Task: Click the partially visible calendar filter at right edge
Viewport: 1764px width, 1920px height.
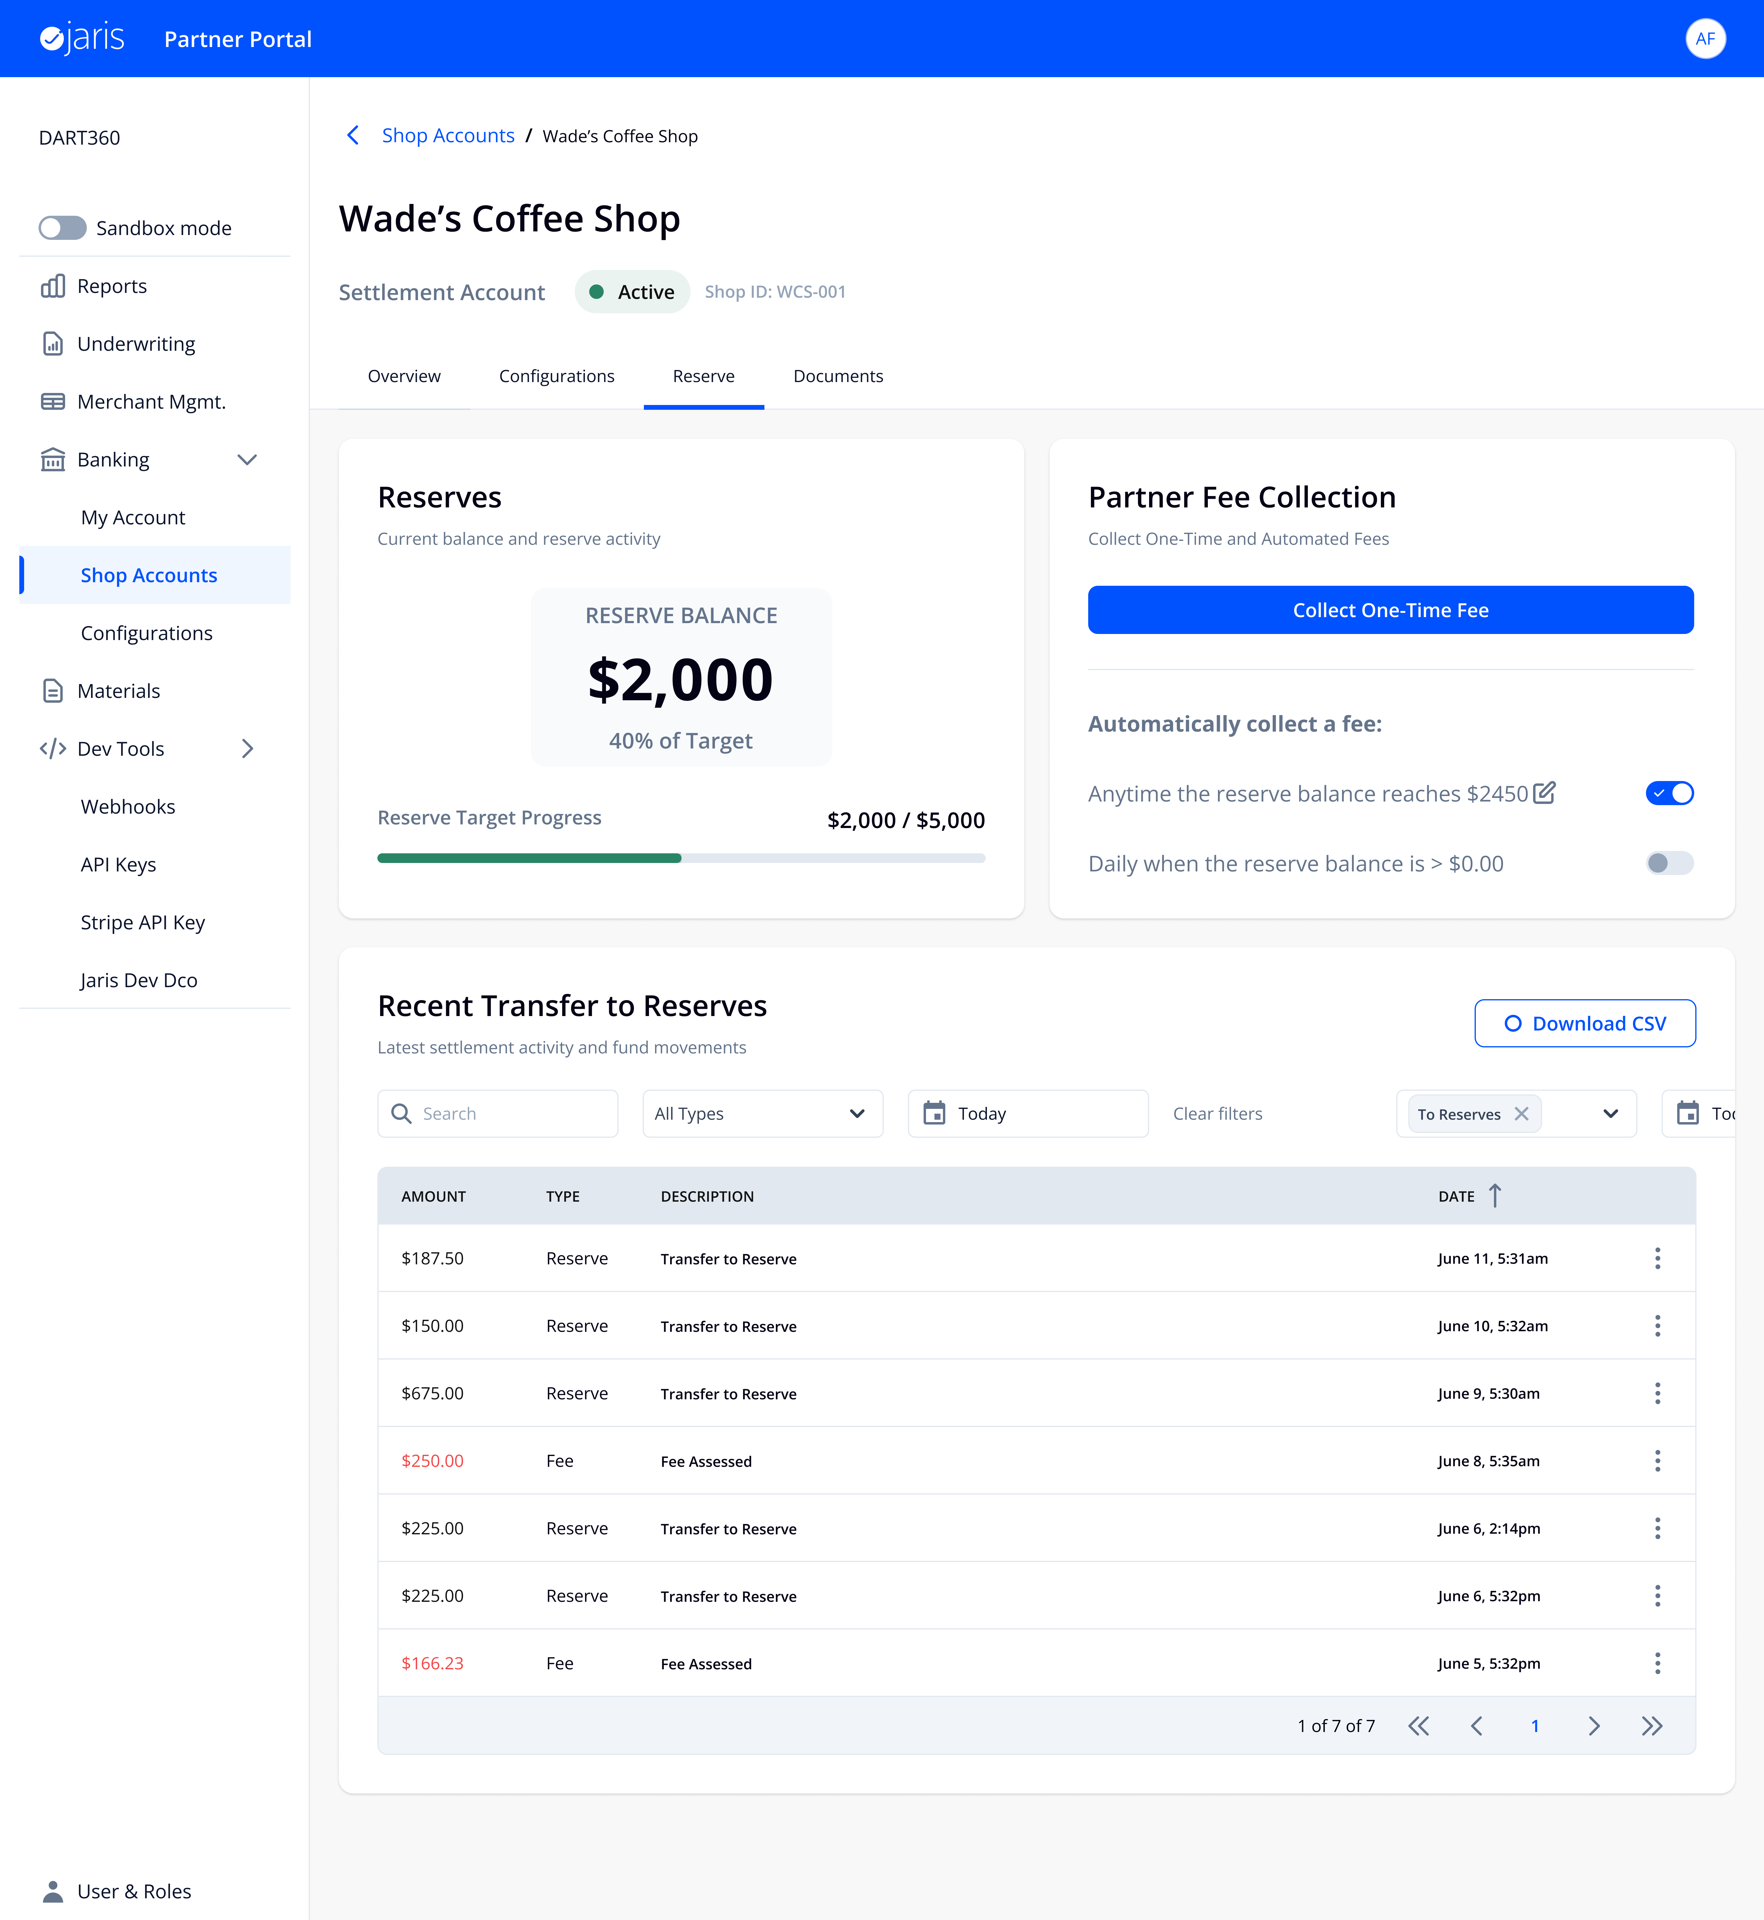Action: coord(1698,1114)
